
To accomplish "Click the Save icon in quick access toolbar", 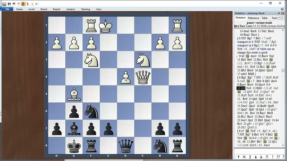I will click(x=8, y=3).
